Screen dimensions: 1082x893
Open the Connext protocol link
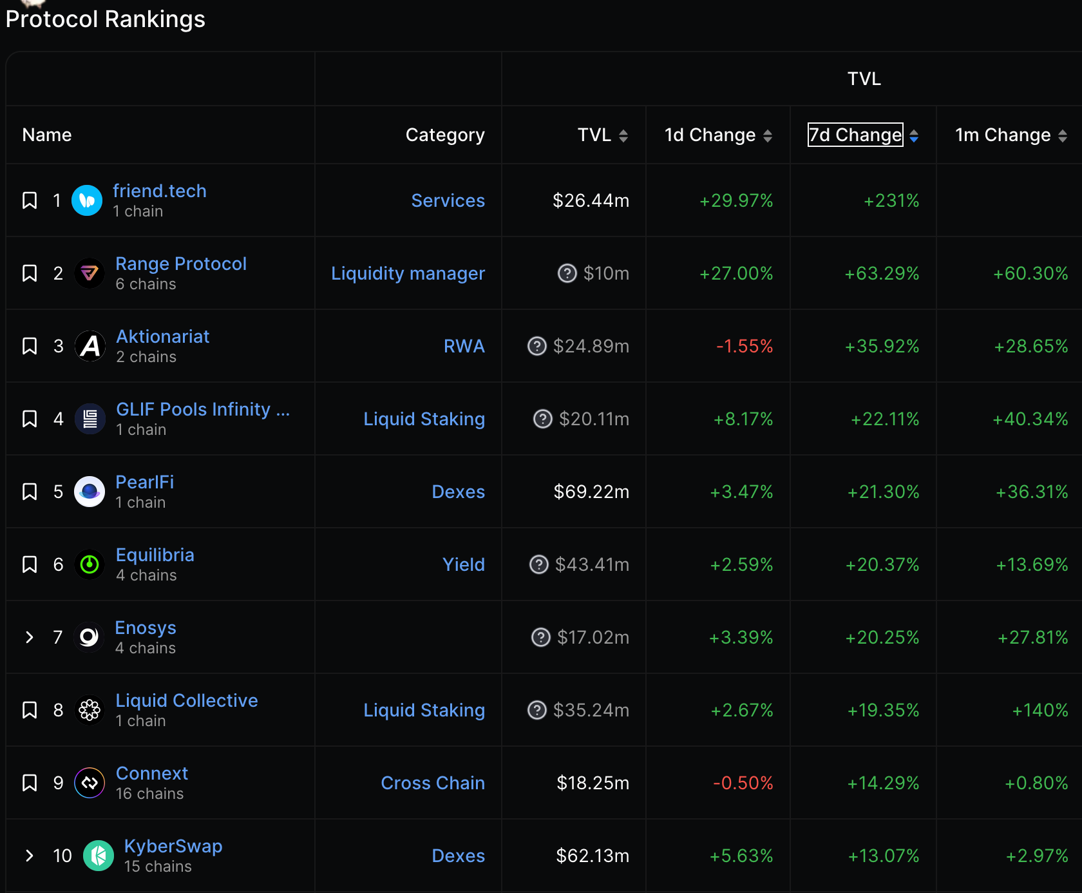pyautogui.click(x=152, y=773)
